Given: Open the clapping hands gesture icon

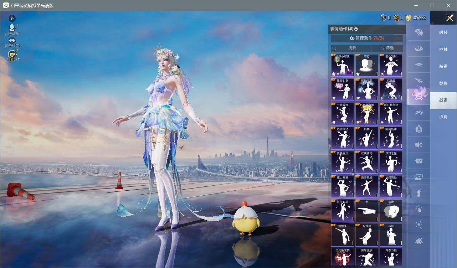Looking at the screenshot, I should tap(419, 209).
